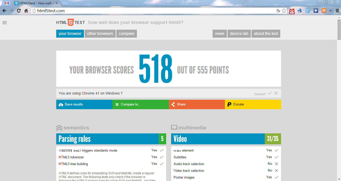Go back with the browser back arrow
Screen dimensions: 341x181
point(4,11)
